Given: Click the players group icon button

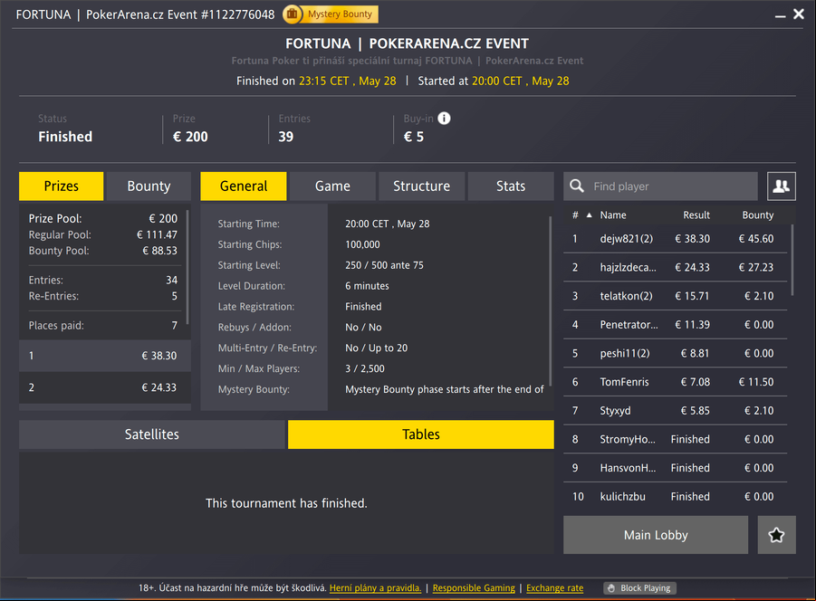Looking at the screenshot, I should pyautogui.click(x=782, y=186).
